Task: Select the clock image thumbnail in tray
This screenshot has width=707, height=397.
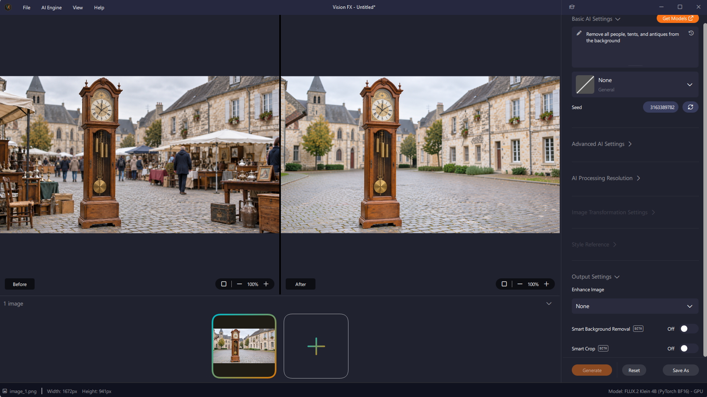Action: 244,346
